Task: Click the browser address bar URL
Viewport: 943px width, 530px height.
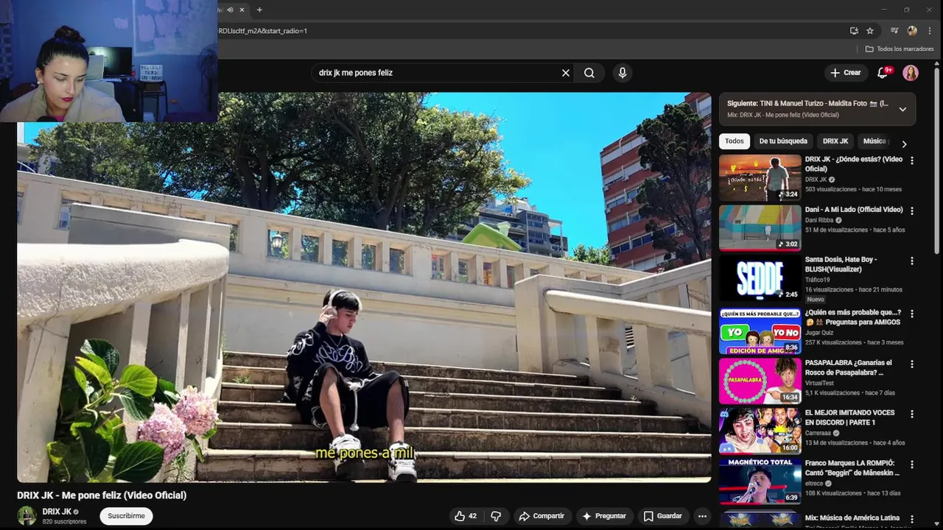Action: [263, 31]
